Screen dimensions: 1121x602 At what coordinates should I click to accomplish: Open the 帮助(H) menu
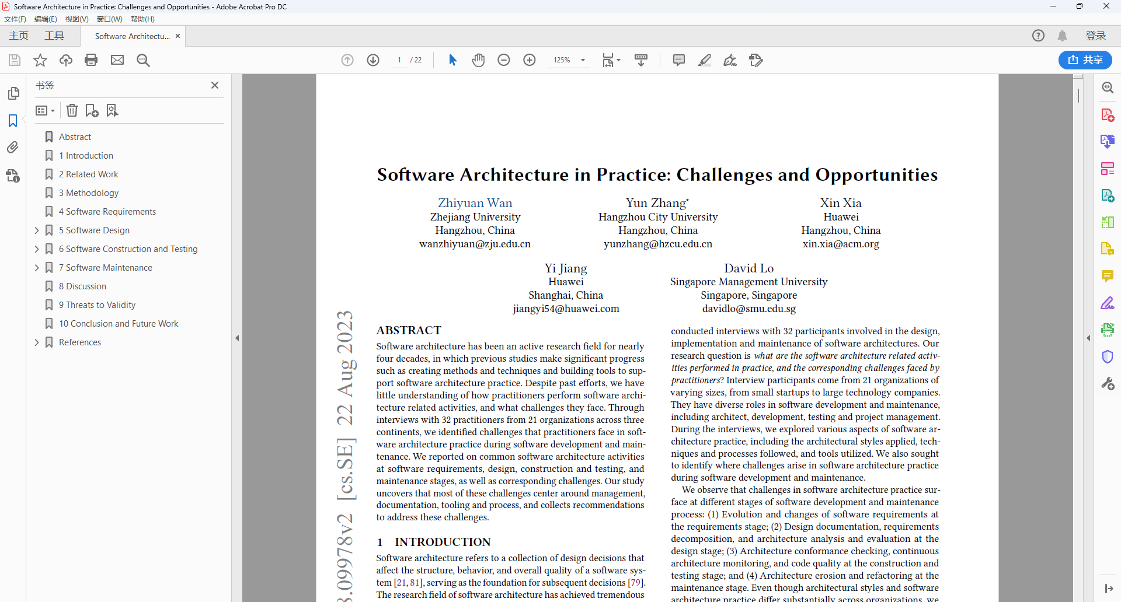click(x=143, y=19)
